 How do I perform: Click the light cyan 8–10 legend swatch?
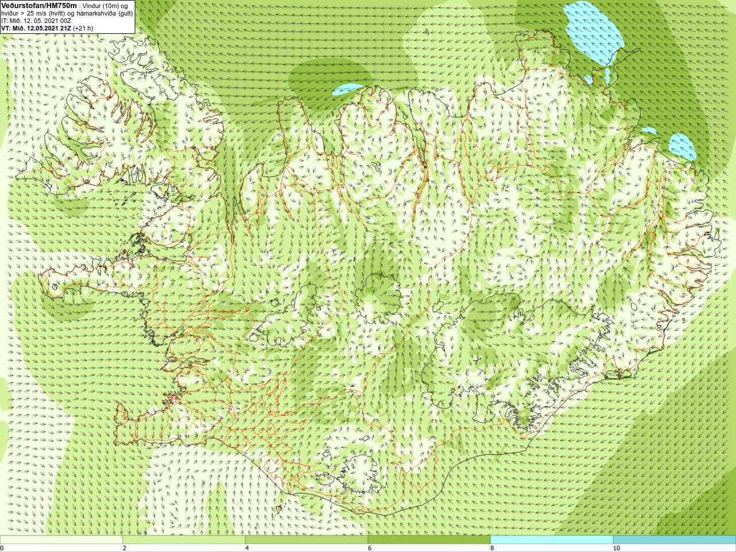coord(551,540)
